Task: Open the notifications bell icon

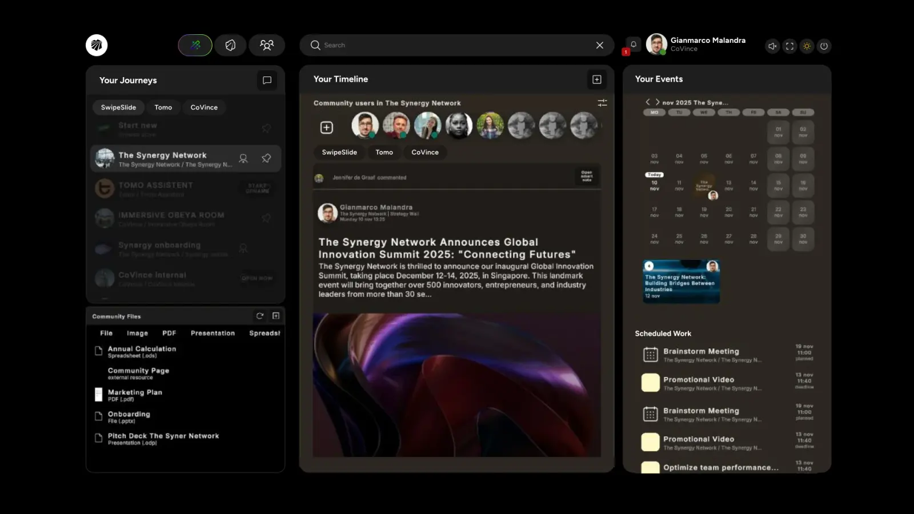Action: (x=633, y=45)
